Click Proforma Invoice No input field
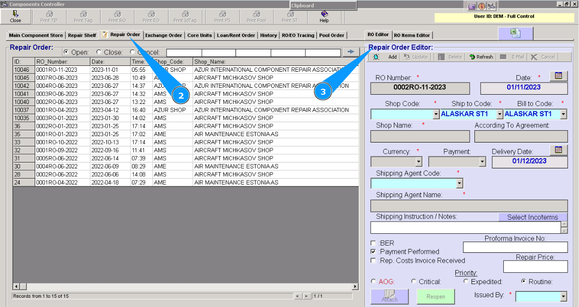Image resolution: width=579 pixels, height=307 pixels. point(515,247)
